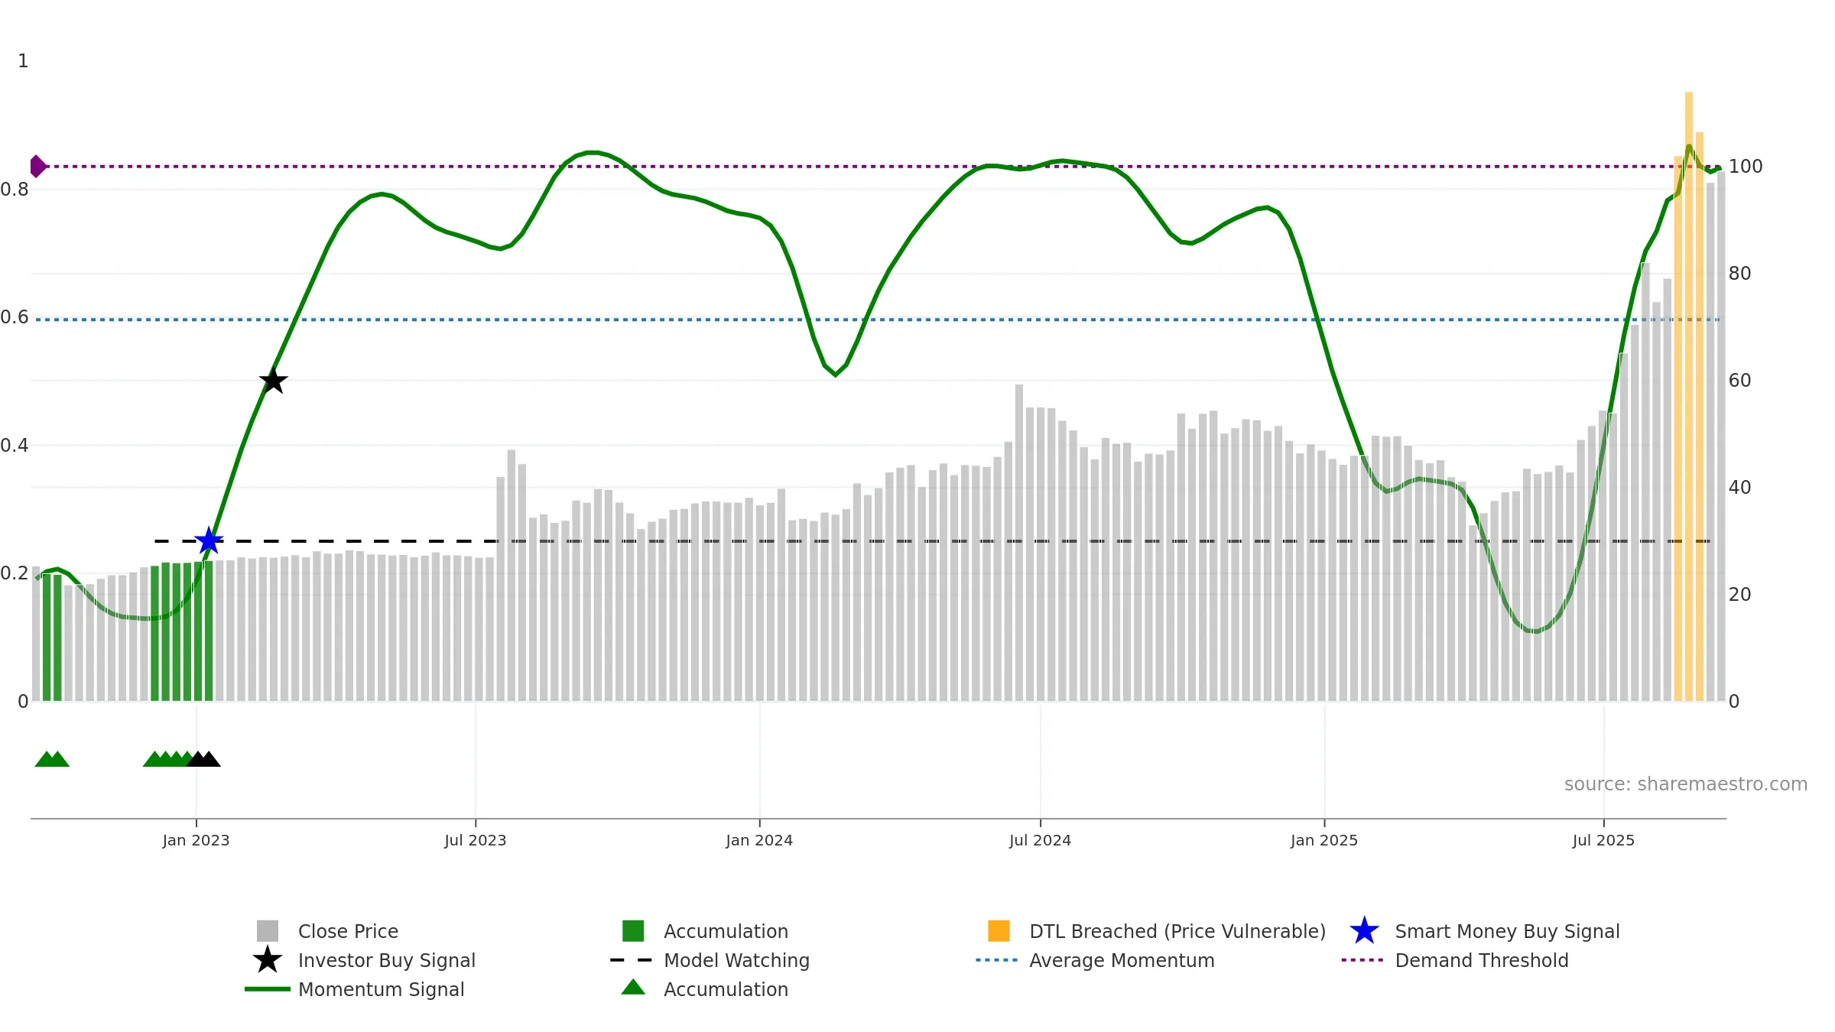Image resolution: width=1835 pixels, height=1032 pixels.
Task: Click the left axis value 0.4
Action: click(15, 445)
